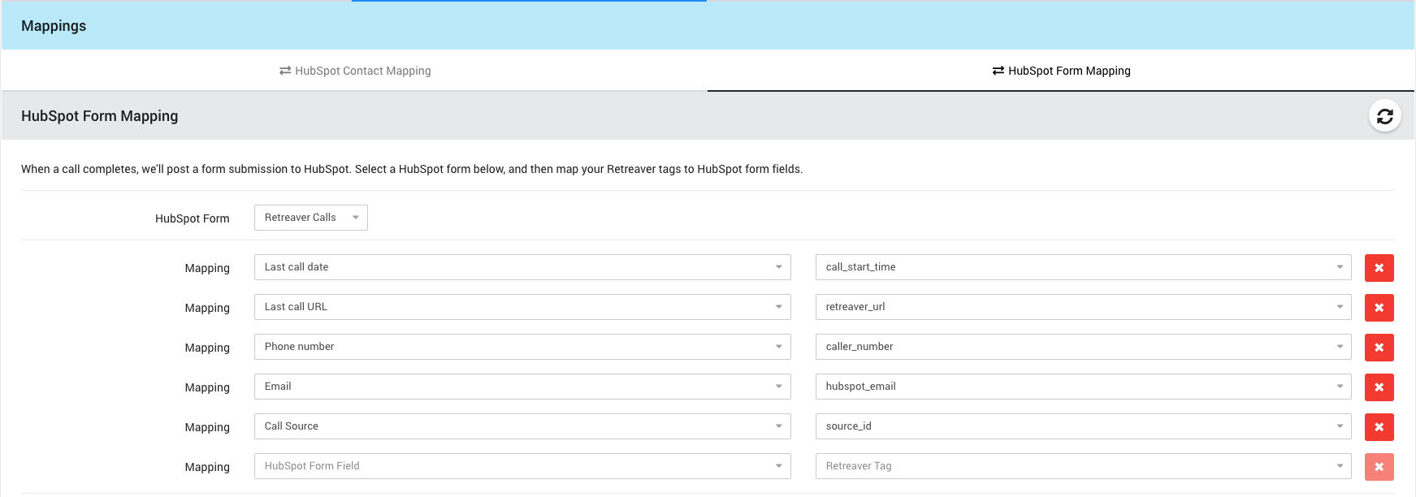Delete the call_start_time mapping row
This screenshot has width=1416, height=497.
(1379, 268)
